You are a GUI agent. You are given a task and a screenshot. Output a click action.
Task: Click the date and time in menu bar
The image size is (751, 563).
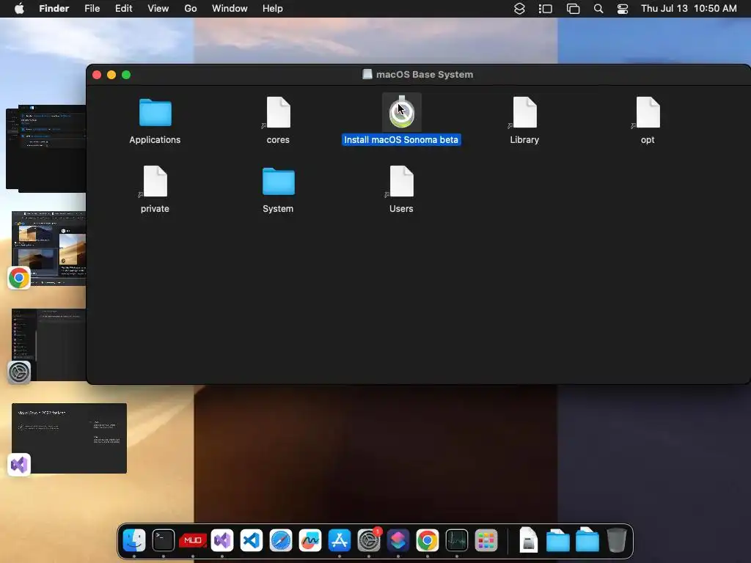click(x=689, y=8)
